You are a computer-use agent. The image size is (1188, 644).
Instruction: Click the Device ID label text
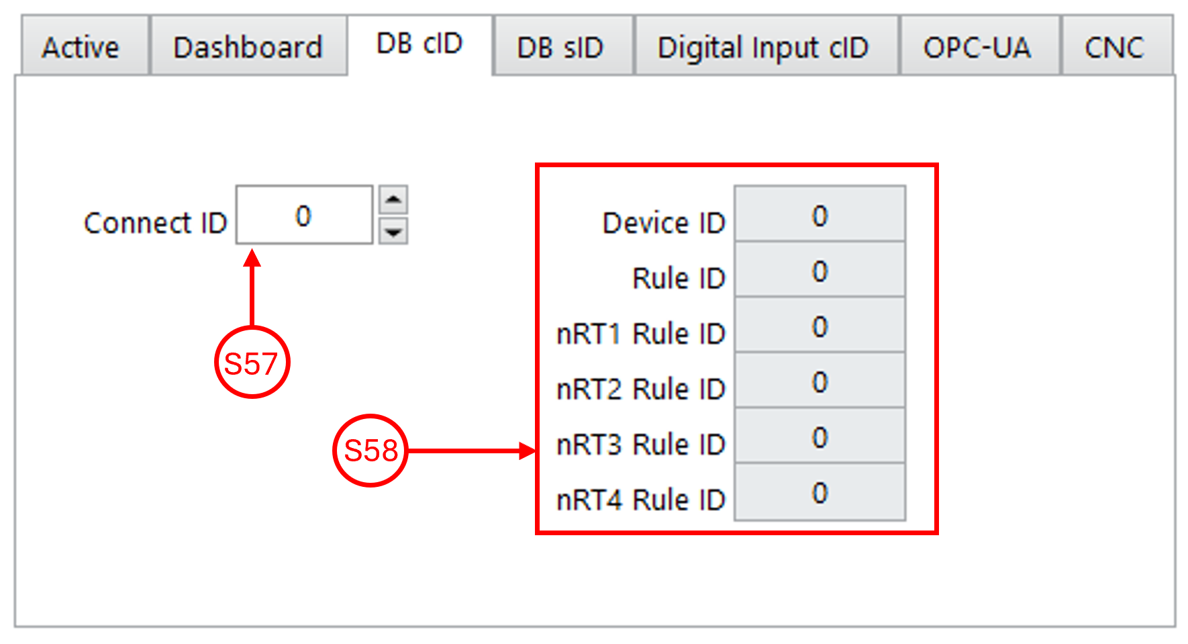(663, 223)
